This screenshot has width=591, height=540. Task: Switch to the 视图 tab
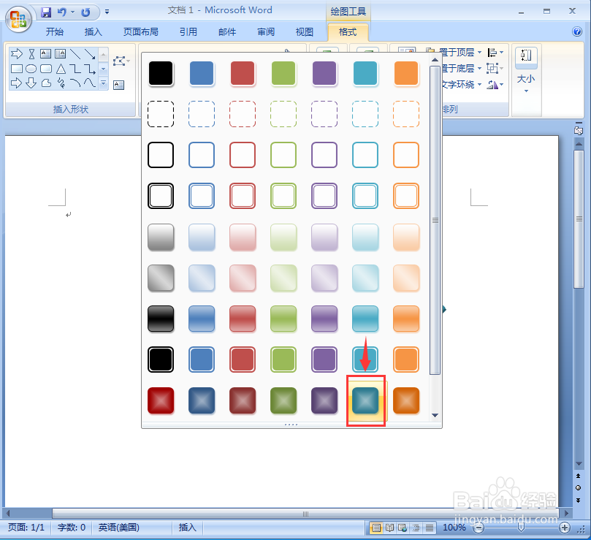pos(304,31)
